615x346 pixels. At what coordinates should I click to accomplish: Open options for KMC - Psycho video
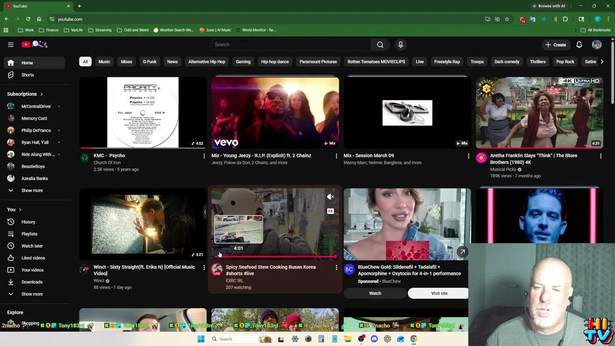coord(204,156)
